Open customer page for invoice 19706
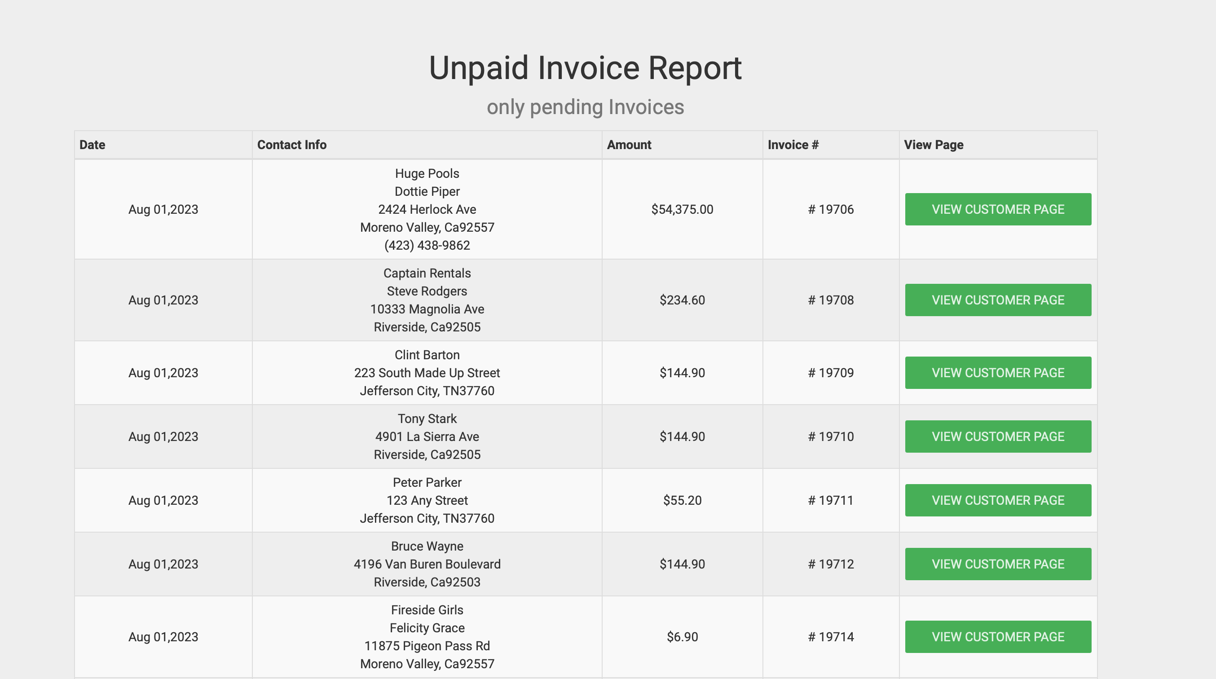Viewport: 1216px width, 679px height. pyautogui.click(x=997, y=209)
